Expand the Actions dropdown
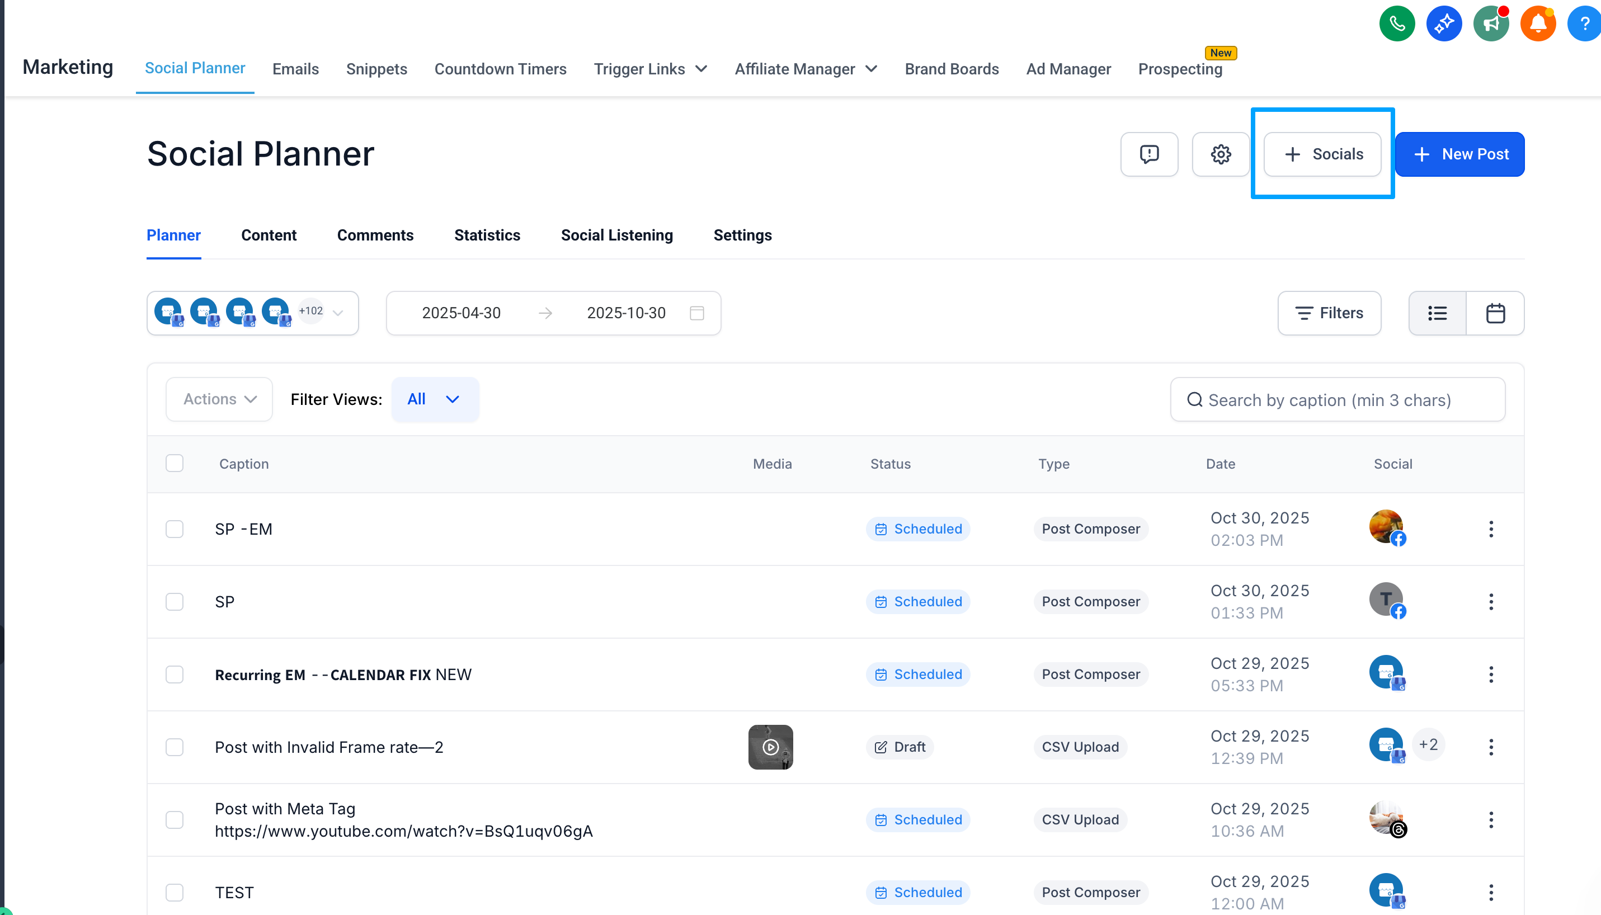Image resolution: width=1601 pixels, height=915 pixels. point(219,399)
